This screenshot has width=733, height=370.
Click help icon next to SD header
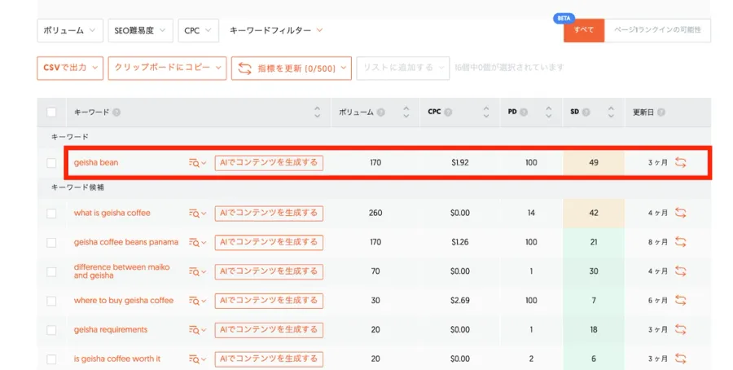tap(586, 112)
